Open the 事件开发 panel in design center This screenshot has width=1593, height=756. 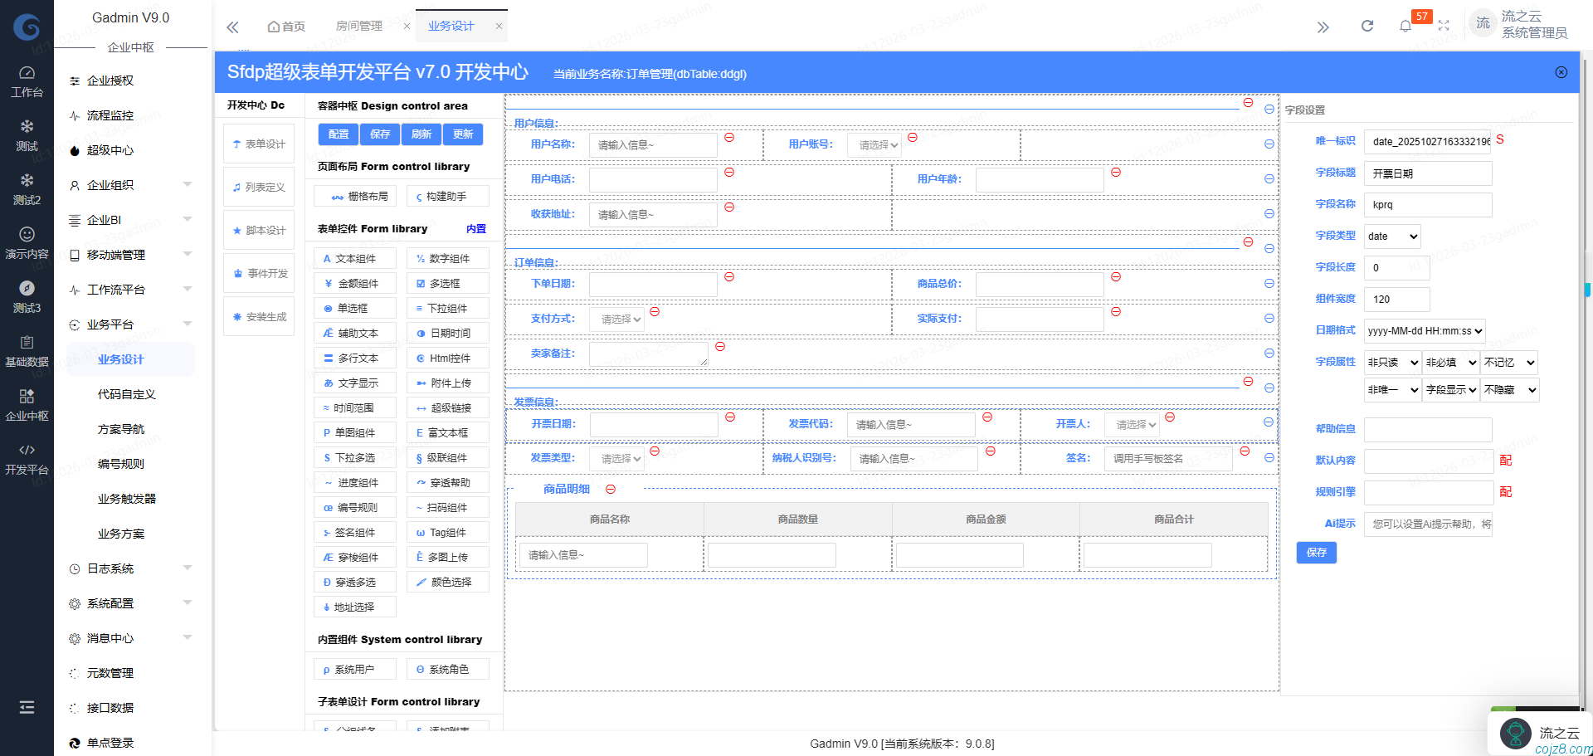click(258, 272)
